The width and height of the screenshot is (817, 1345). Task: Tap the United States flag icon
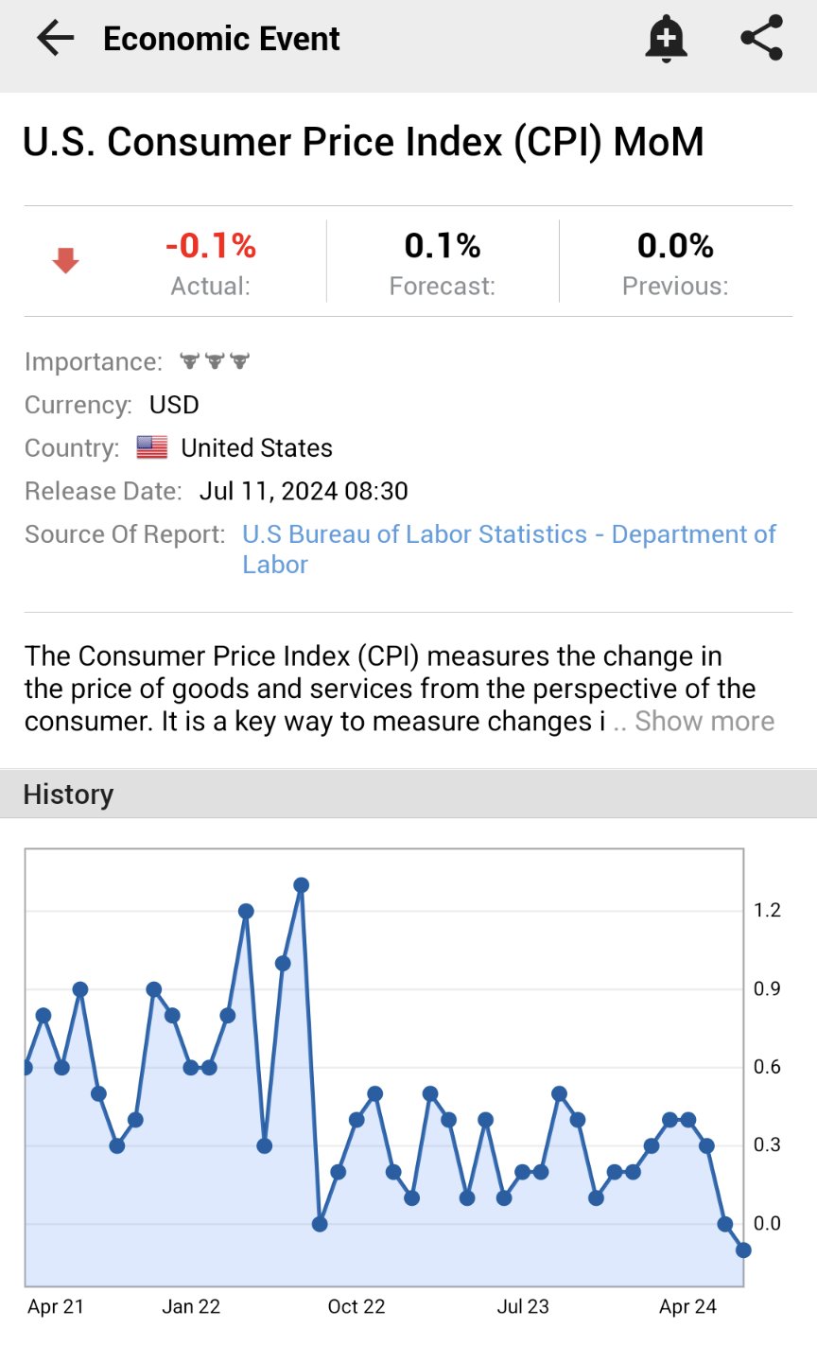151,447
